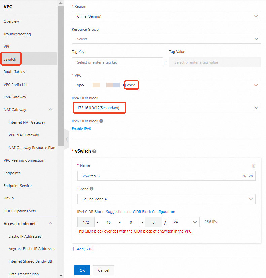
Task: Delete the VSwitch_B entry with trash icon
Action: [254, 165]
